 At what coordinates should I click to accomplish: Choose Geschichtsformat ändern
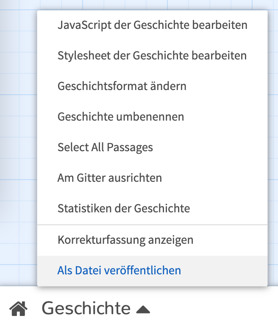(x=152, y=86)
